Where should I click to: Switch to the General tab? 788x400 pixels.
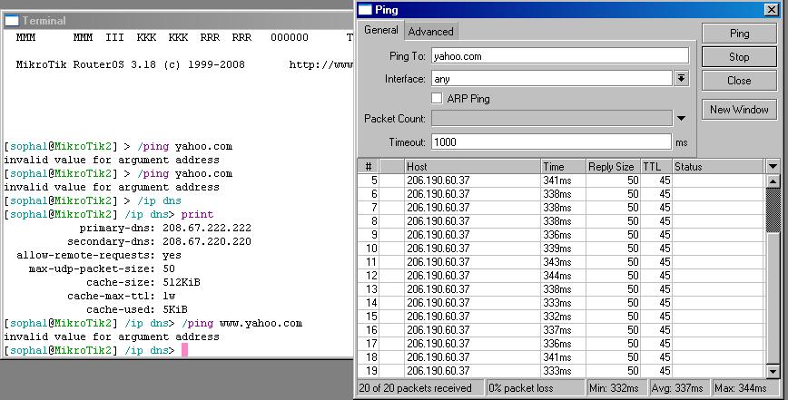(381, 30)
